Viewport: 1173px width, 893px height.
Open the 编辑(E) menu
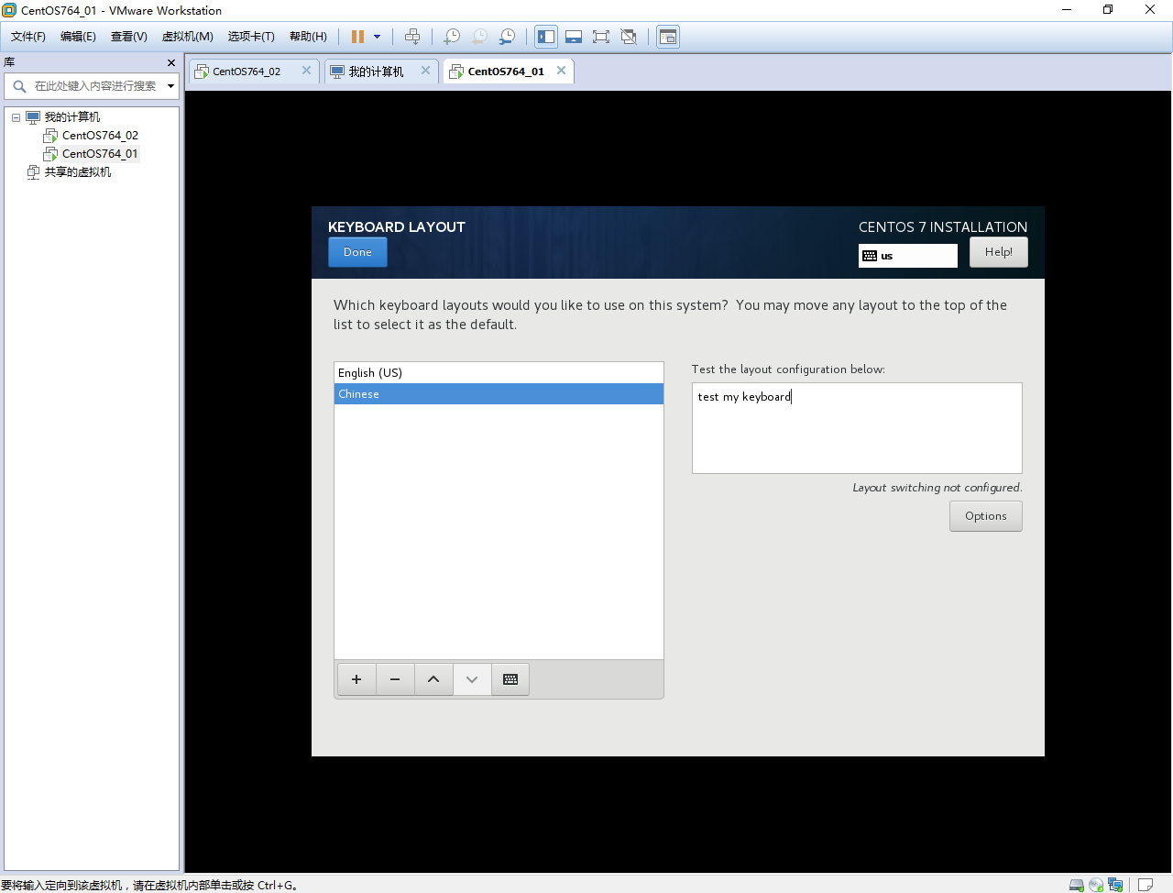coord(78,37)
